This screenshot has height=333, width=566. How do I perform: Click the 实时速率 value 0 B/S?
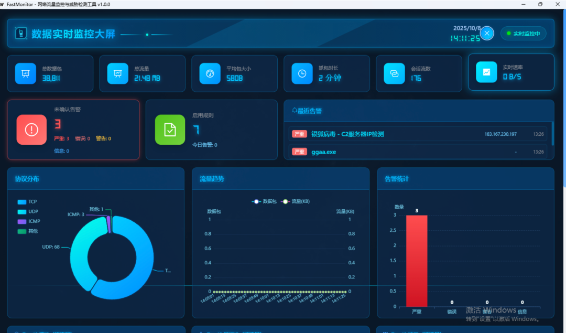(512, 77)
